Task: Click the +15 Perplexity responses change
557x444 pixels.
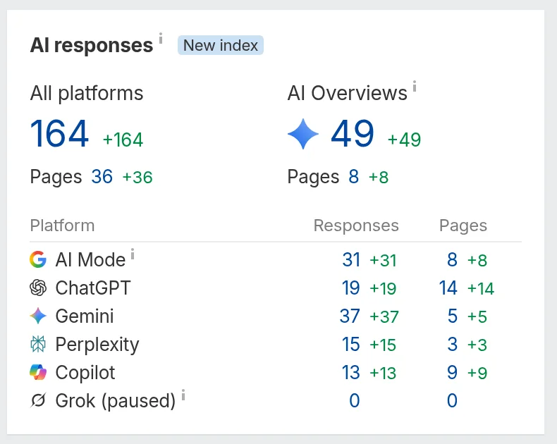Action: coord(383,345)
